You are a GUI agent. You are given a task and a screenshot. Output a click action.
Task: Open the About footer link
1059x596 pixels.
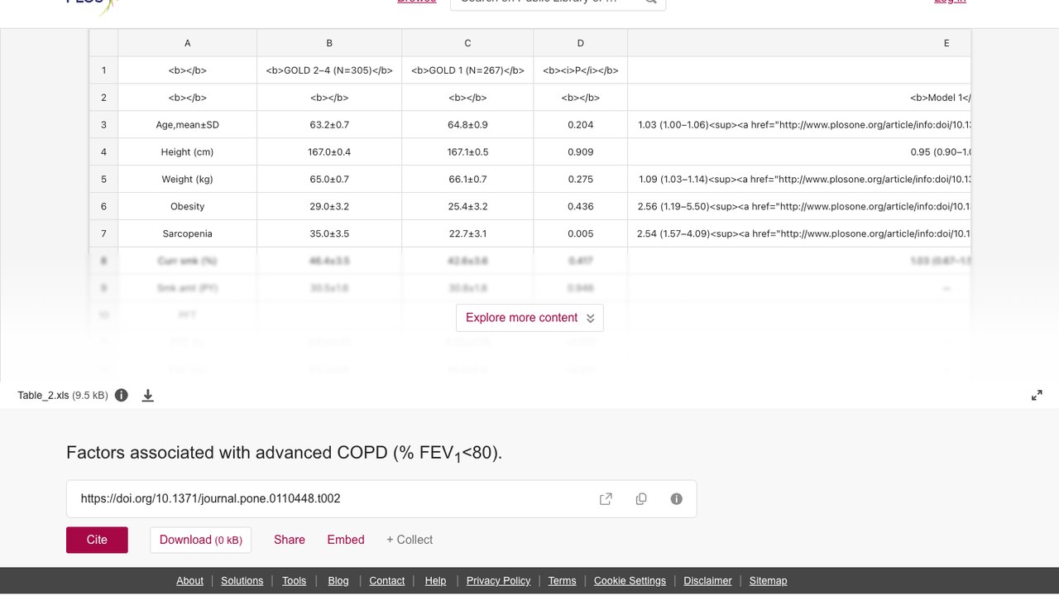pos(189,580)
